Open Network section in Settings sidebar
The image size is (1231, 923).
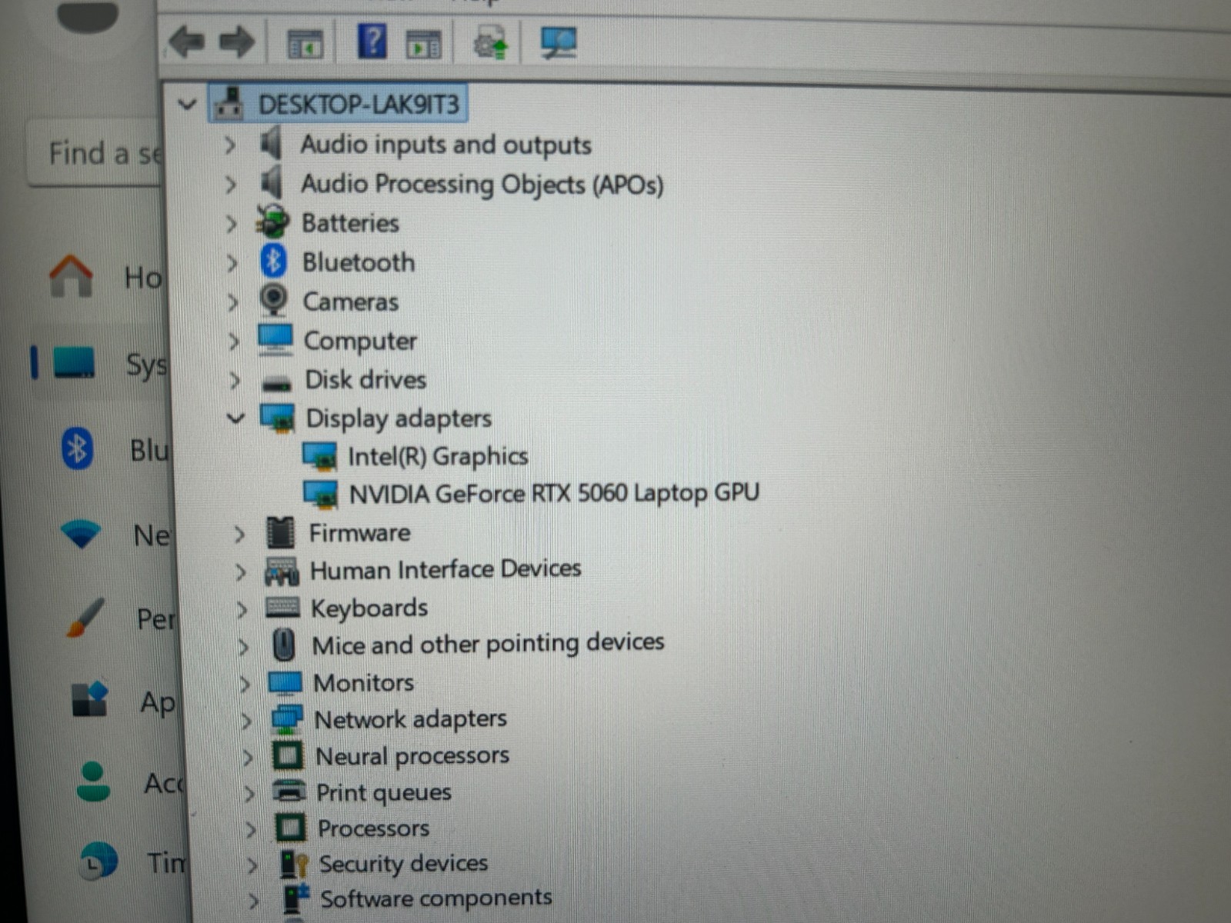(x=115, y=535)
